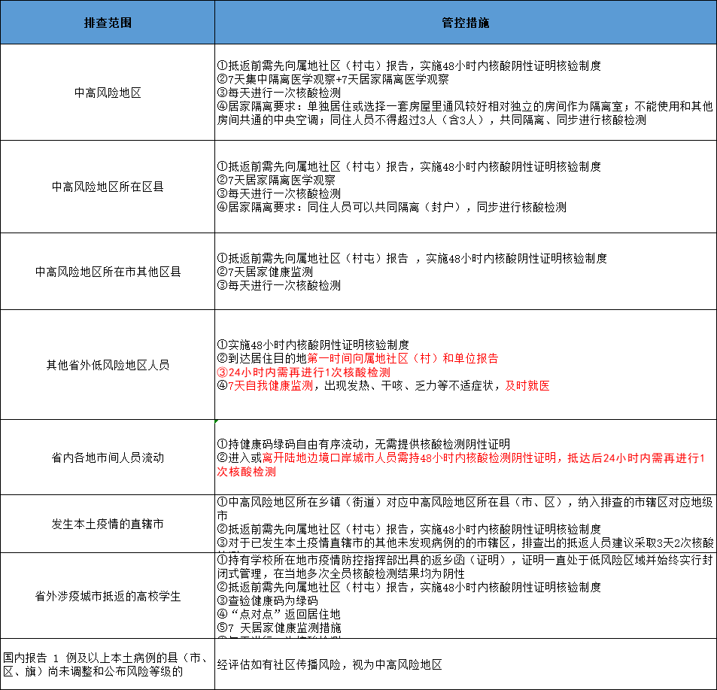This screenshot has width=717, height=690.
Task: Click the line ①中高风险地区所在乡镇（街道）对应
Action: (465, 509)
